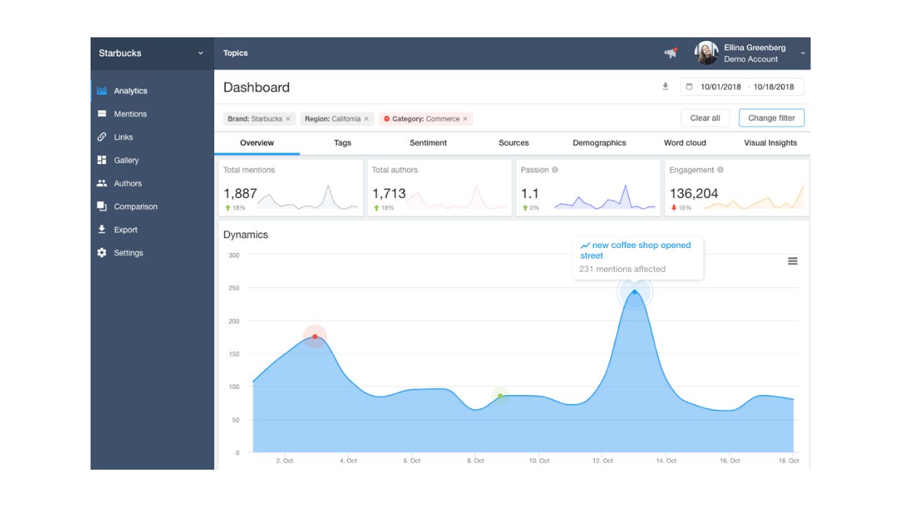The width and height of the screenshot is (901, 507).
Task: Click the dashboard download icon
Action: (x=665, y=87)
